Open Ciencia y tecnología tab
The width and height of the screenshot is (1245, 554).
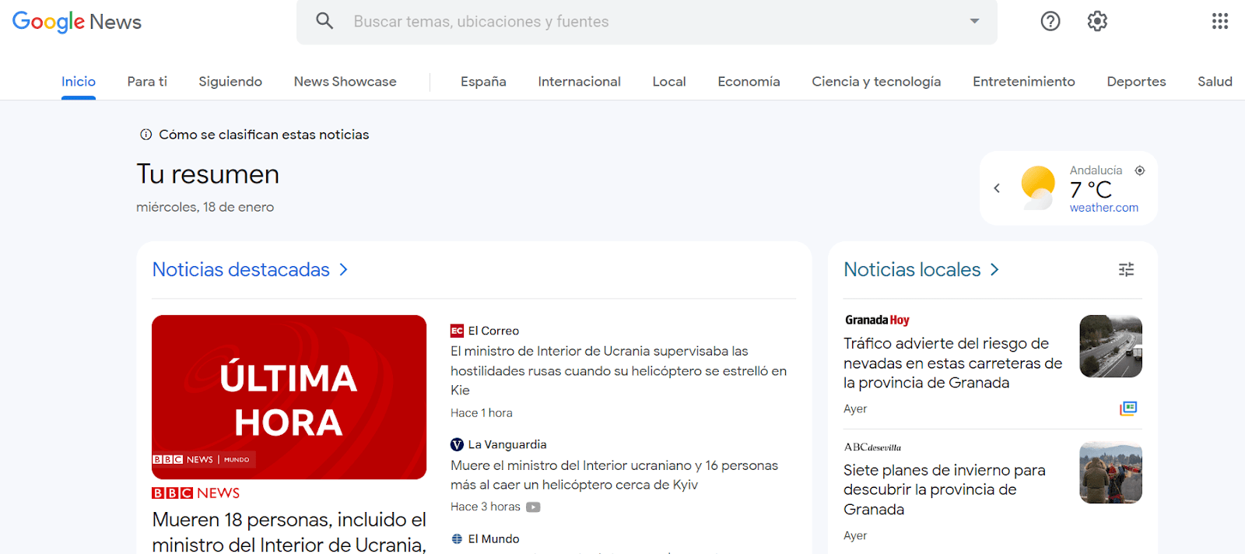click(x=876, y=81)
